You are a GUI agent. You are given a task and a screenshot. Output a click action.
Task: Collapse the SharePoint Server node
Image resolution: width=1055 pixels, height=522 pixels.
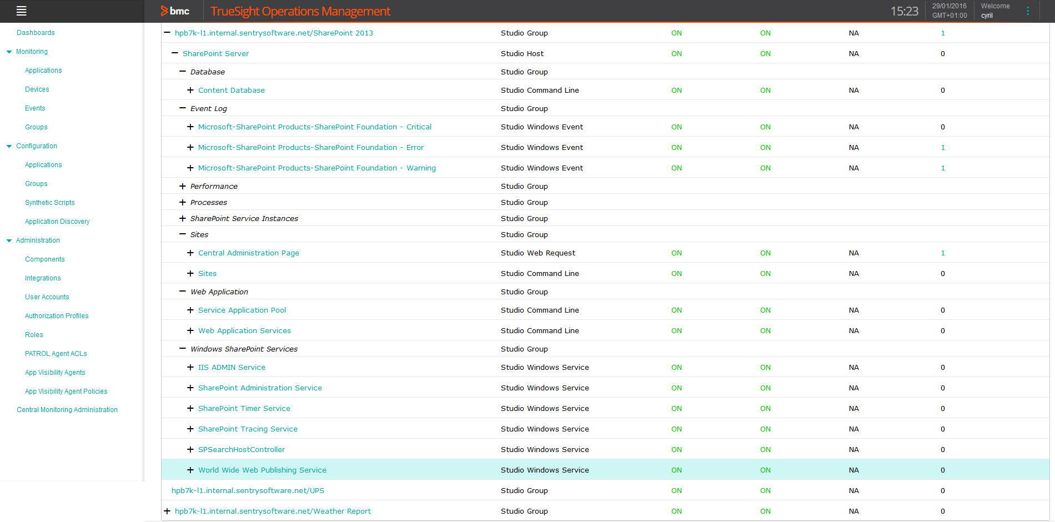pyautogui.click(x=175, y=53)
